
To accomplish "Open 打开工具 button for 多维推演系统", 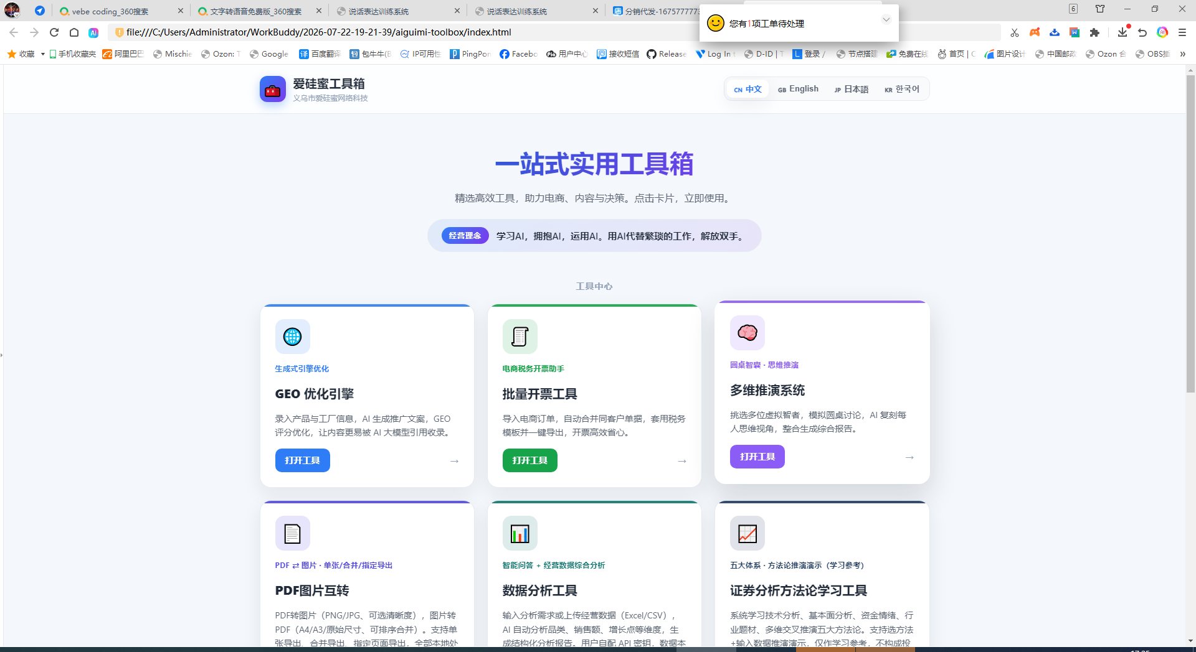I will (757, 457).
